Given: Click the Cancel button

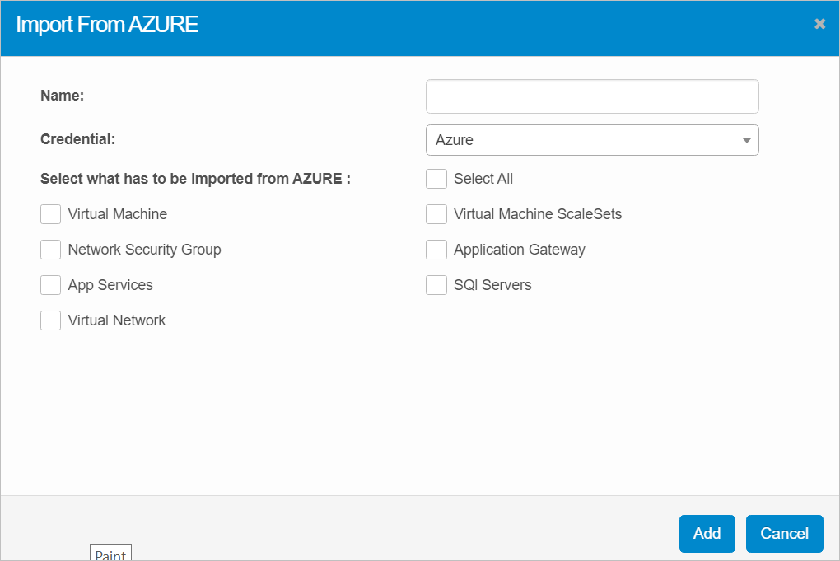Looking at the screenshot, I should coord(784,533).
